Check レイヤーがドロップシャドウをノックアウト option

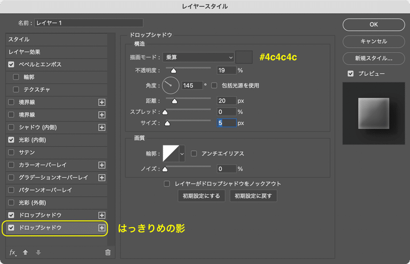pyautogui.click(x=167, y=184)
